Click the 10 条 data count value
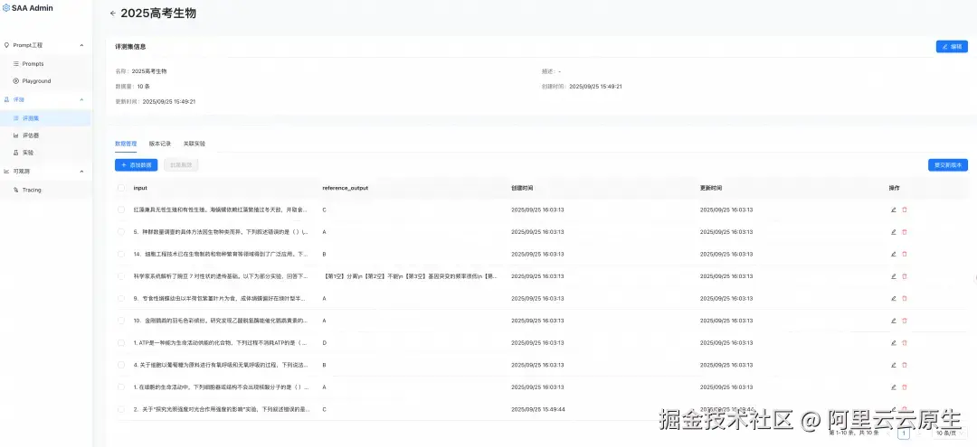The image size is (977, 447). pos(143,87)
